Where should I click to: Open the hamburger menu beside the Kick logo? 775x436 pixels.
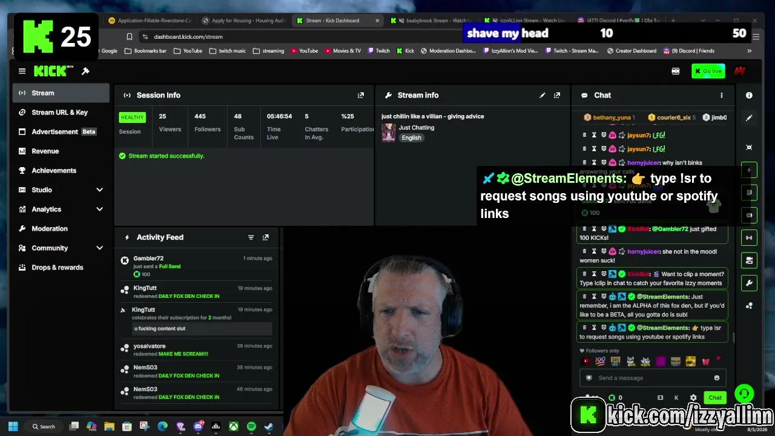[22, 71]
